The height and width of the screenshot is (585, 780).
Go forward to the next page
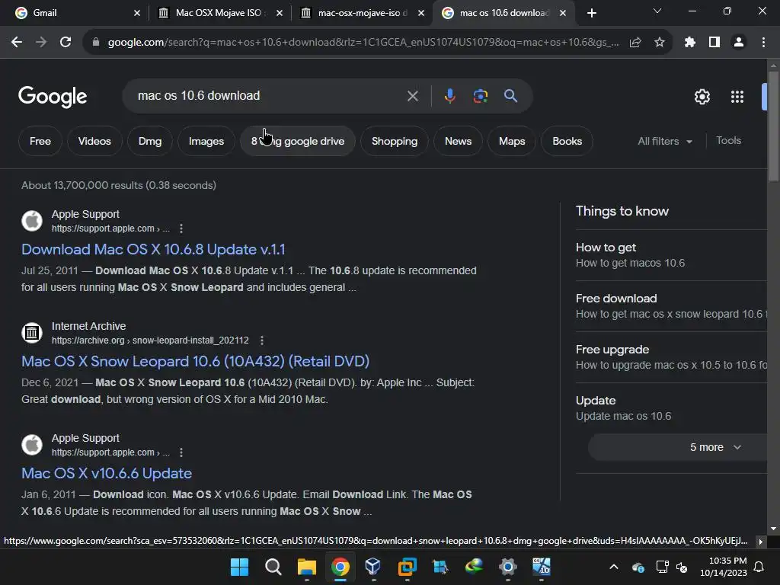point(41,43)
